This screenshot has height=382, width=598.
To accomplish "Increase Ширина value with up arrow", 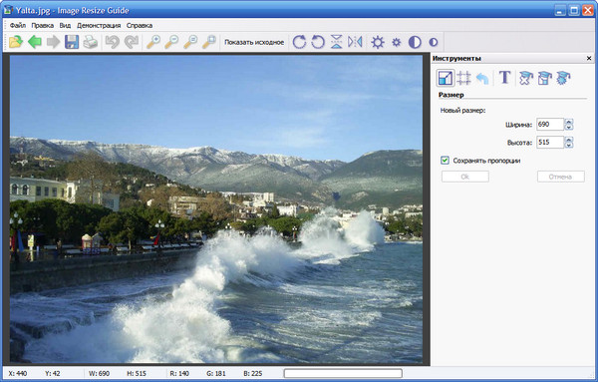I will pos(569,122).
